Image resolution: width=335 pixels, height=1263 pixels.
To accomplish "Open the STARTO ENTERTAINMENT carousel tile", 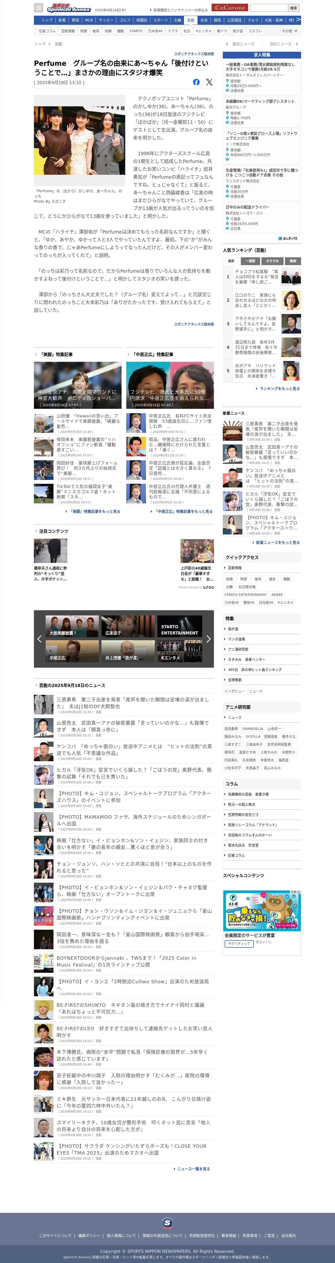I will 180,626.
